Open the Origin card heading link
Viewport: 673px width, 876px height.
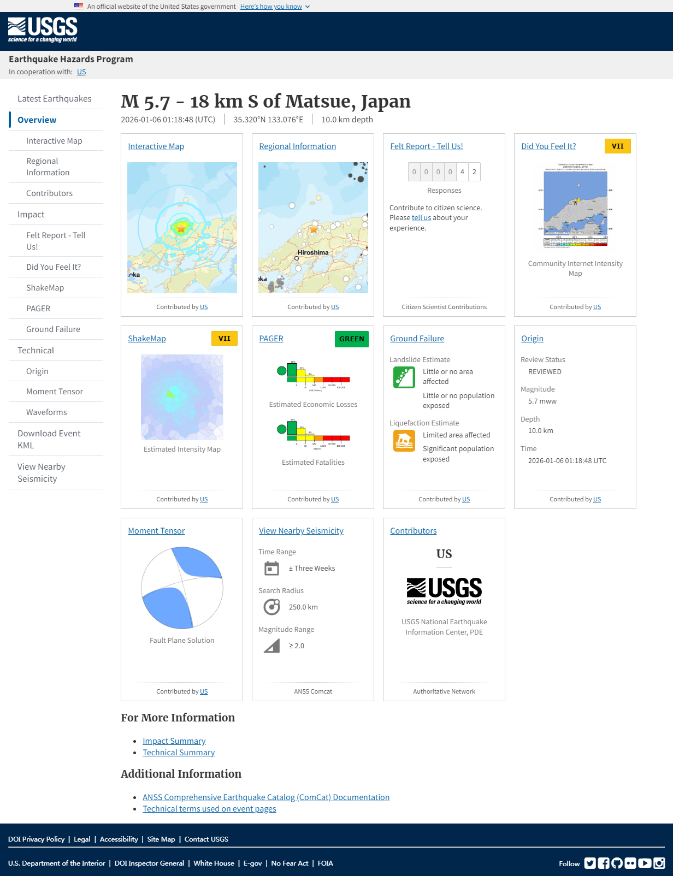[x=532, y=339]
